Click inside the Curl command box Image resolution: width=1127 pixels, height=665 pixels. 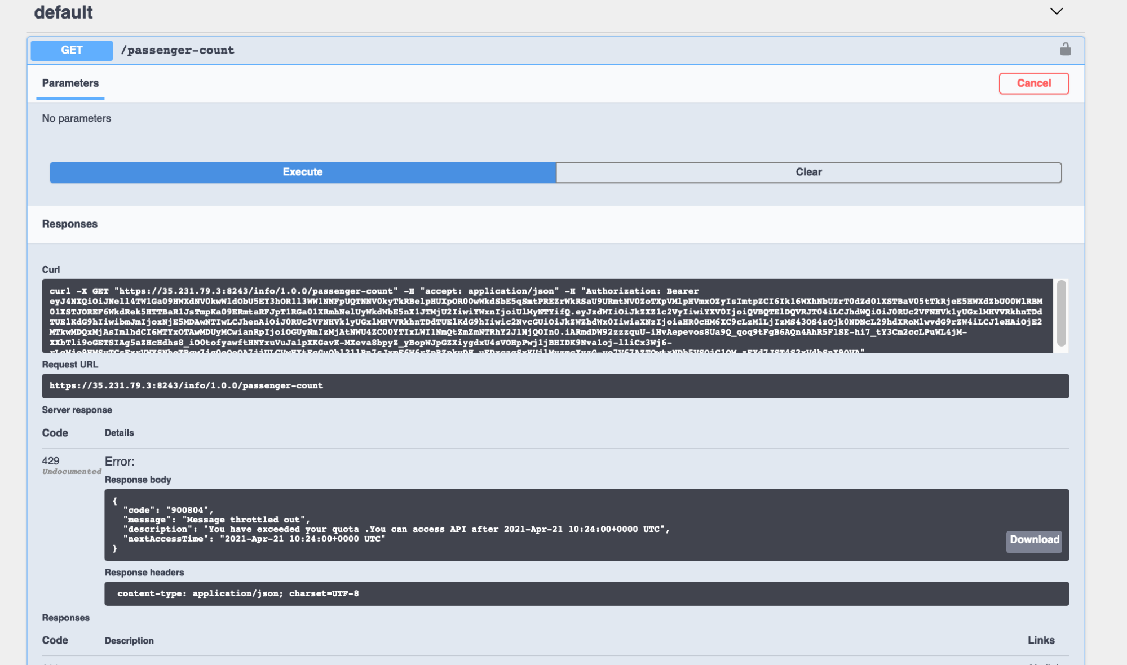pos(546,317)
